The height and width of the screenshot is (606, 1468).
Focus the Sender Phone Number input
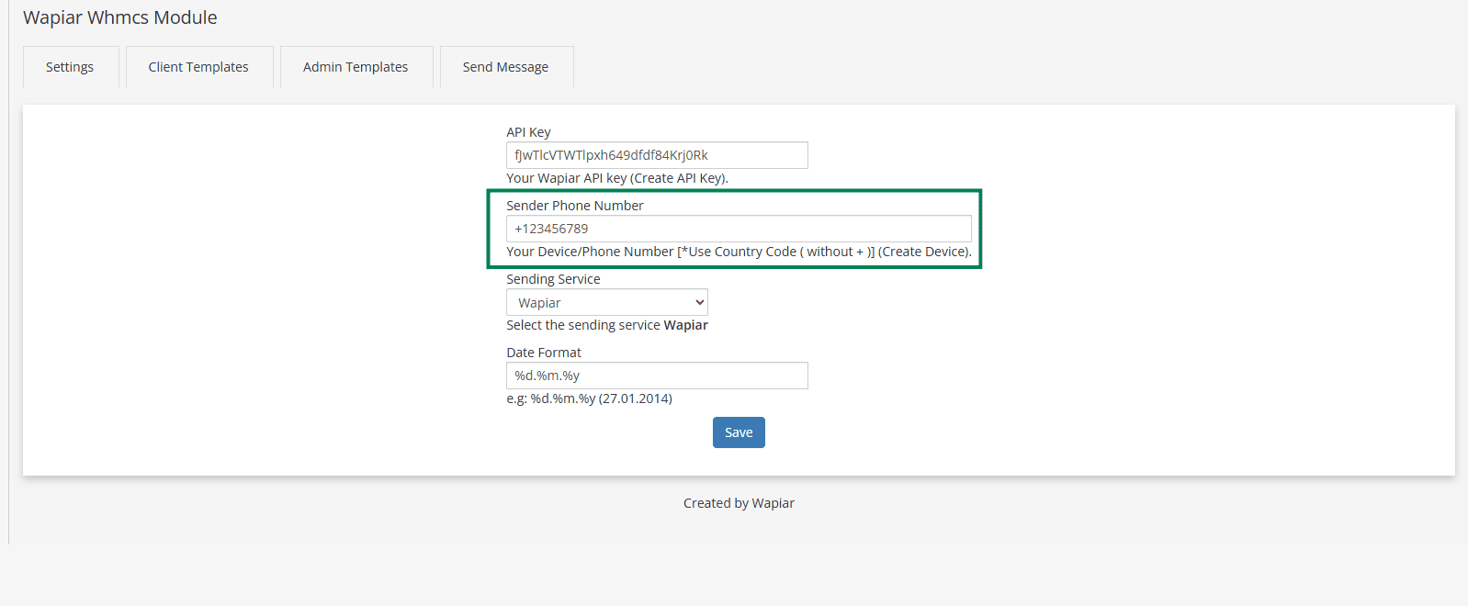tap(739, 229)
